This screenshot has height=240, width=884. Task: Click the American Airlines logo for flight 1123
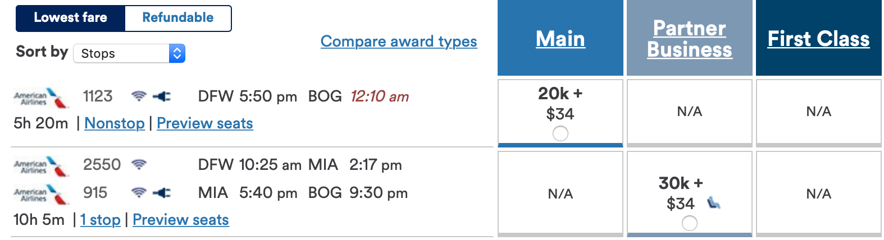pyautogui.click(x=41, y=98)
